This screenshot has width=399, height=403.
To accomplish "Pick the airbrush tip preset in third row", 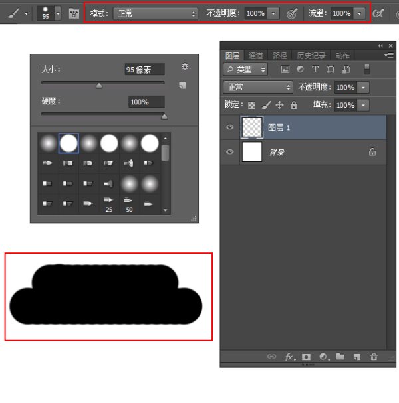I will click(108, 183).
